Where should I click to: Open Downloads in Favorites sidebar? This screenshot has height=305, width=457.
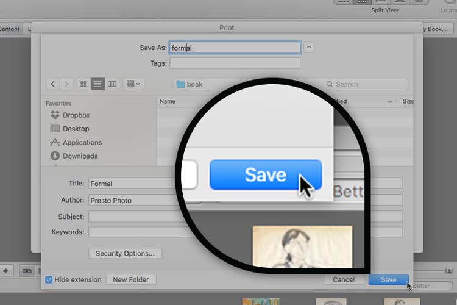tap(80, 156)
